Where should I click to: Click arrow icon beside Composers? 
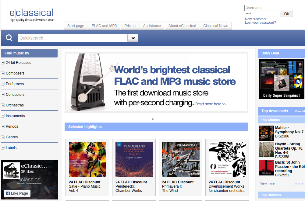point(3,73)
